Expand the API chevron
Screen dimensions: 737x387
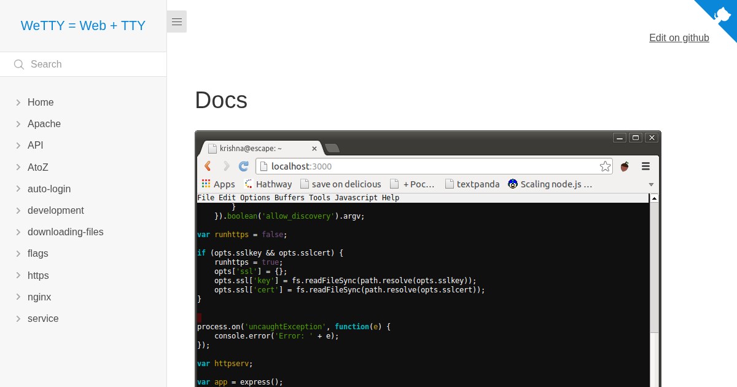click(x=18, y=146)
